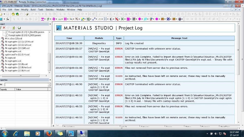Click the green refresh icon in Project panel
Viewport: 244px width, 137px height.
14,28
